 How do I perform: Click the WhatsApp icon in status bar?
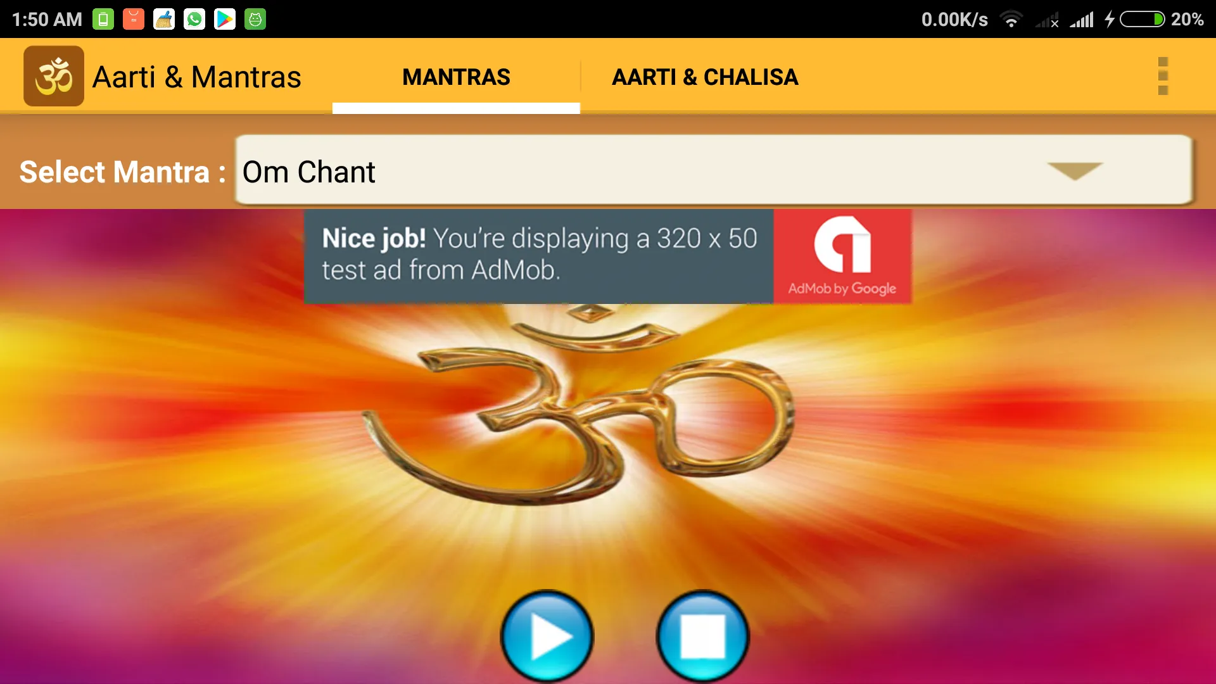pyautogui.click(x=194, y=18)
